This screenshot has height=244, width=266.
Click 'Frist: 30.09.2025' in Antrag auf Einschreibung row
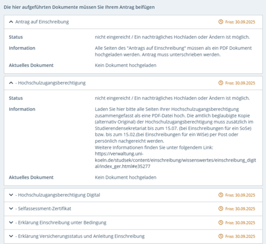coord(240,22)
